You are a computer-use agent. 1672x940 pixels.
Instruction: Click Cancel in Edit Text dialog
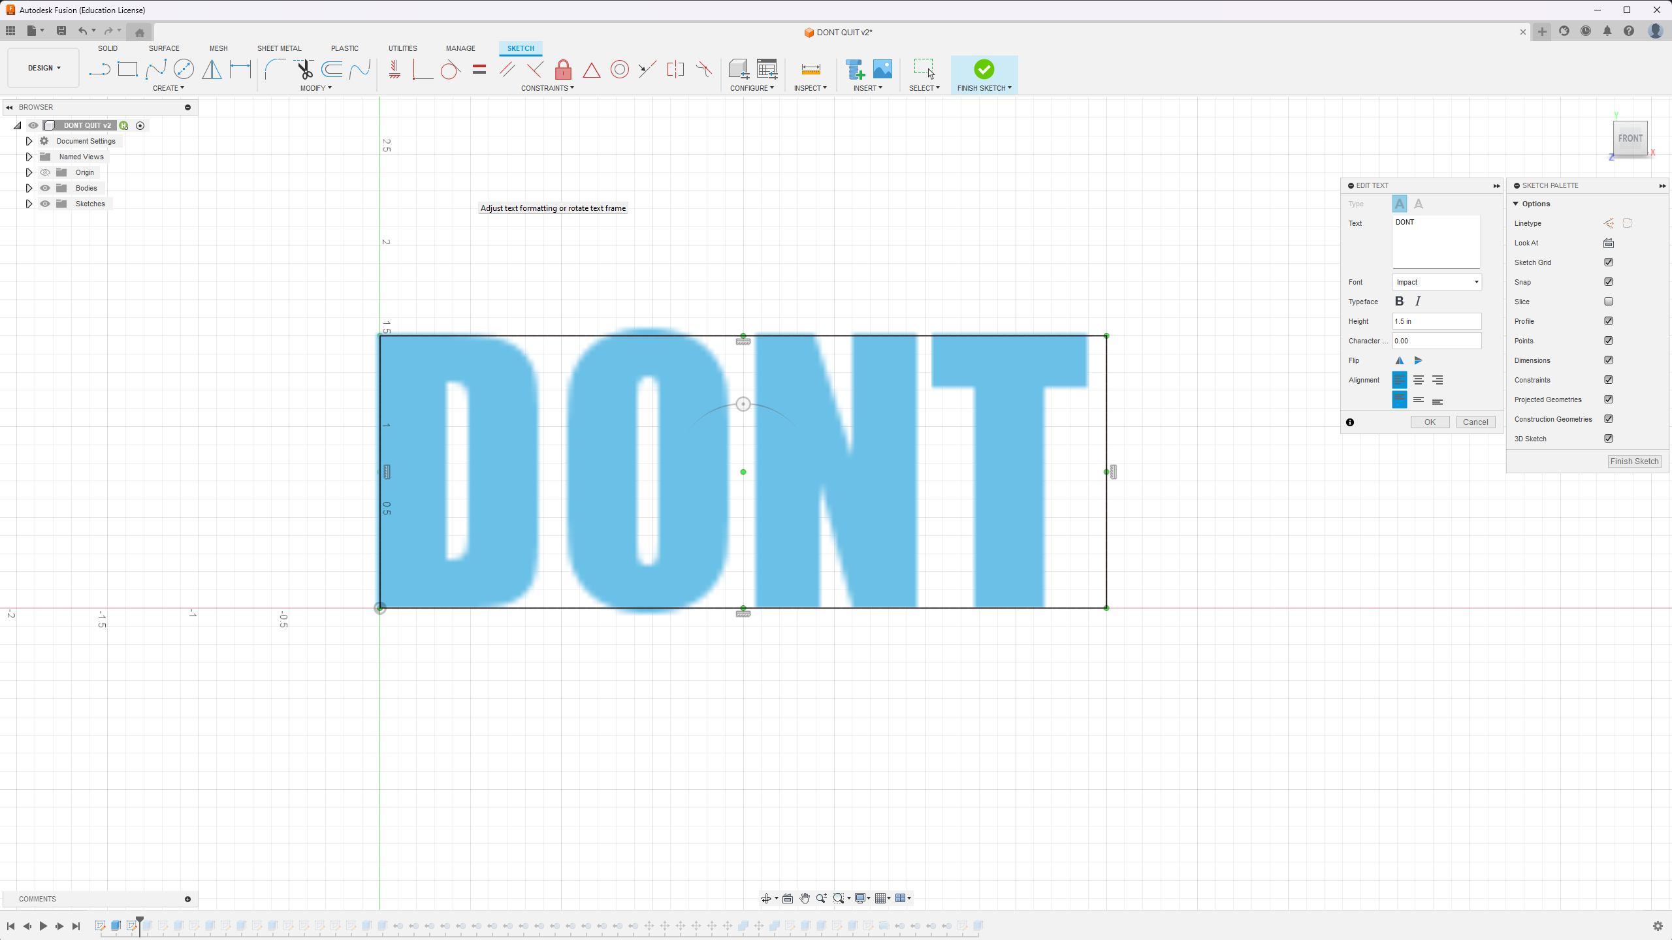point(1475,422)
